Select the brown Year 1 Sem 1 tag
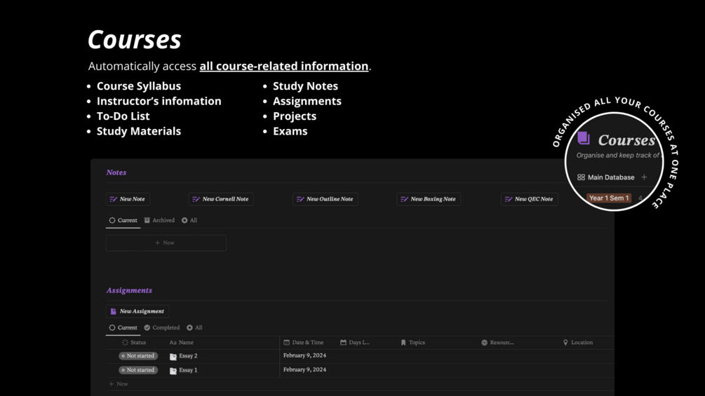Screen dimensions: 705x396 (609, 198)
